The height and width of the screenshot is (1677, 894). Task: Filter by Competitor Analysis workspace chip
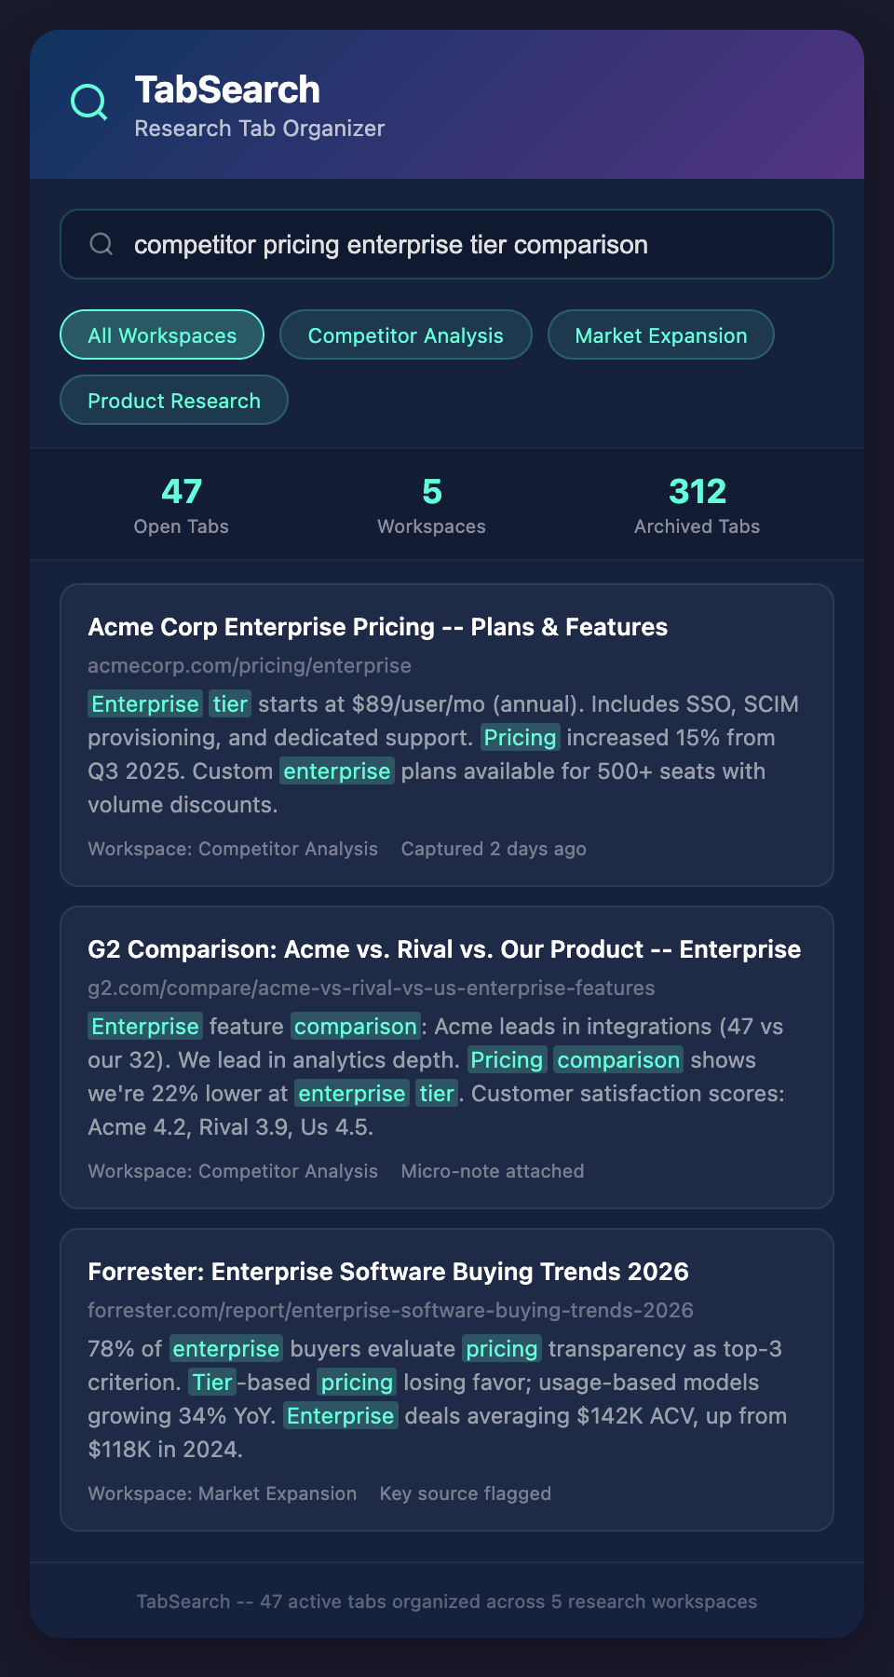pyautogui.click(x=405, y=335)
